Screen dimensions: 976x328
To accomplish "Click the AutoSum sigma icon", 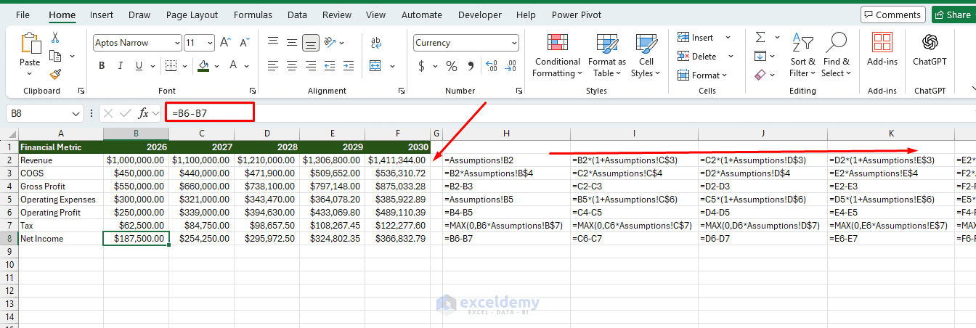I will [760, 37].
